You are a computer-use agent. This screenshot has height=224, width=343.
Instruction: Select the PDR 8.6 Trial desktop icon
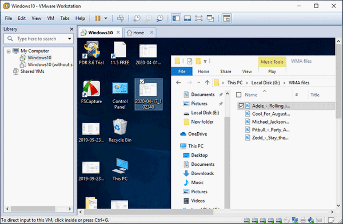(91, 53)
